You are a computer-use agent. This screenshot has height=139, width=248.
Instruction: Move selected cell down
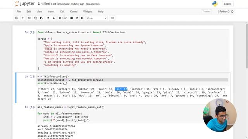coord(54,18)
